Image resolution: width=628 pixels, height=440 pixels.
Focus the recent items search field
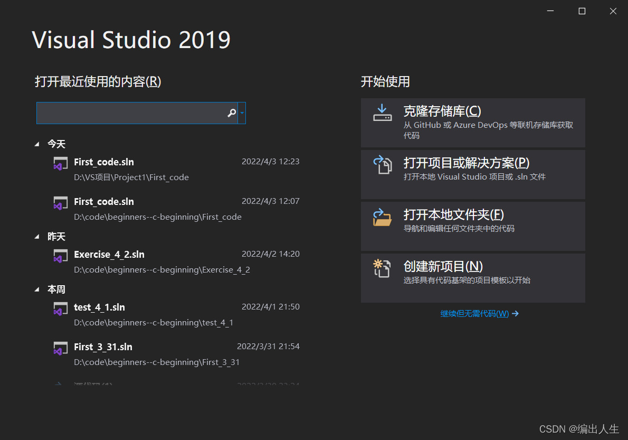coord(137,113)
